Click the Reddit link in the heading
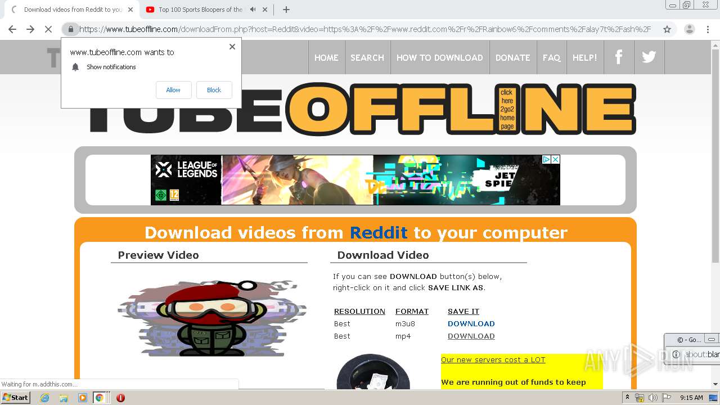 (x=379, y=232)
